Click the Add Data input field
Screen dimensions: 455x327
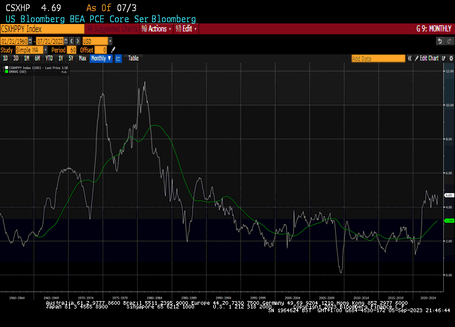(378, 58)
